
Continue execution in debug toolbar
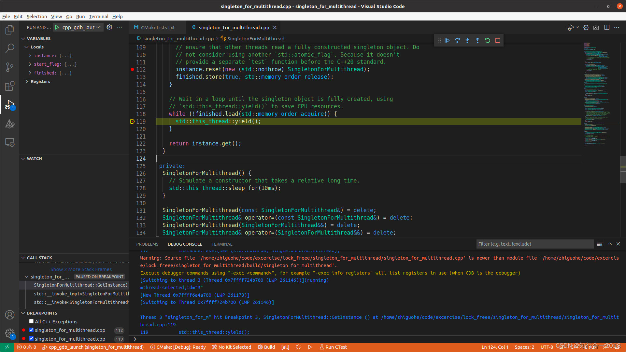(x=447, y=40)
